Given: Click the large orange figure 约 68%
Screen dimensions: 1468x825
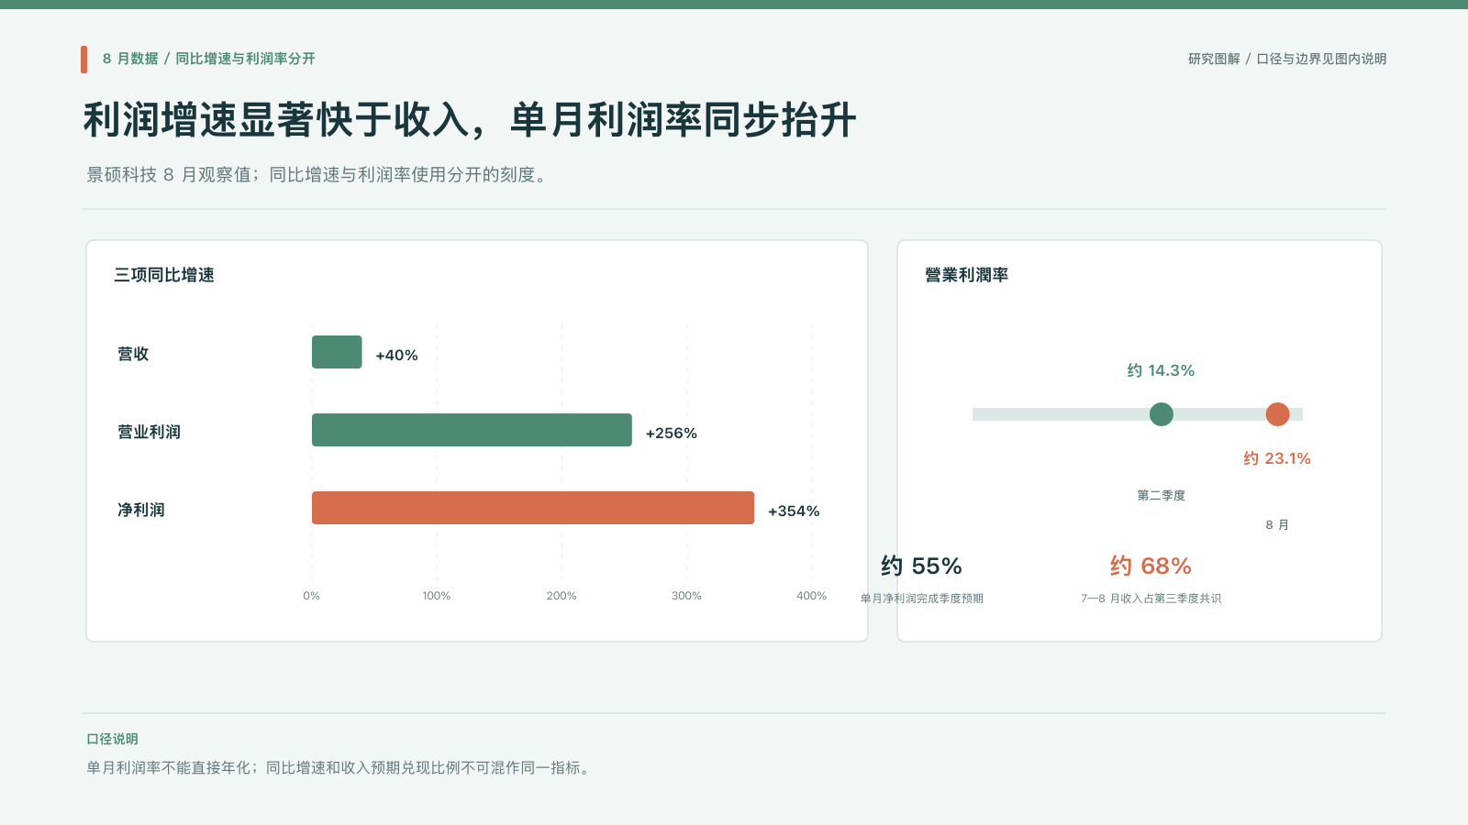Looking at the screenshot, I should coord(1151,566).
